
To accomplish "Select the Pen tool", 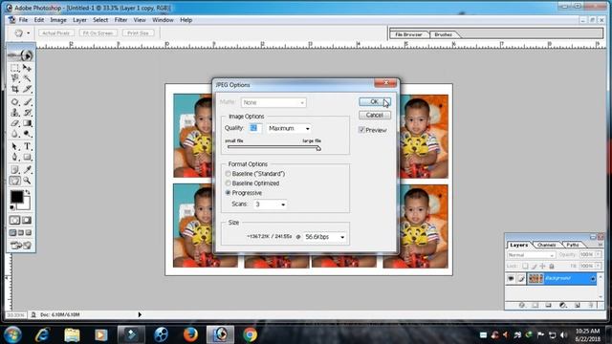I will coord(15,157).
